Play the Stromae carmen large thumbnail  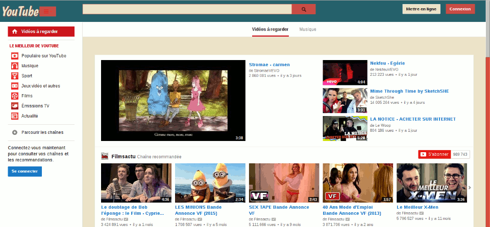pos(173,100)
